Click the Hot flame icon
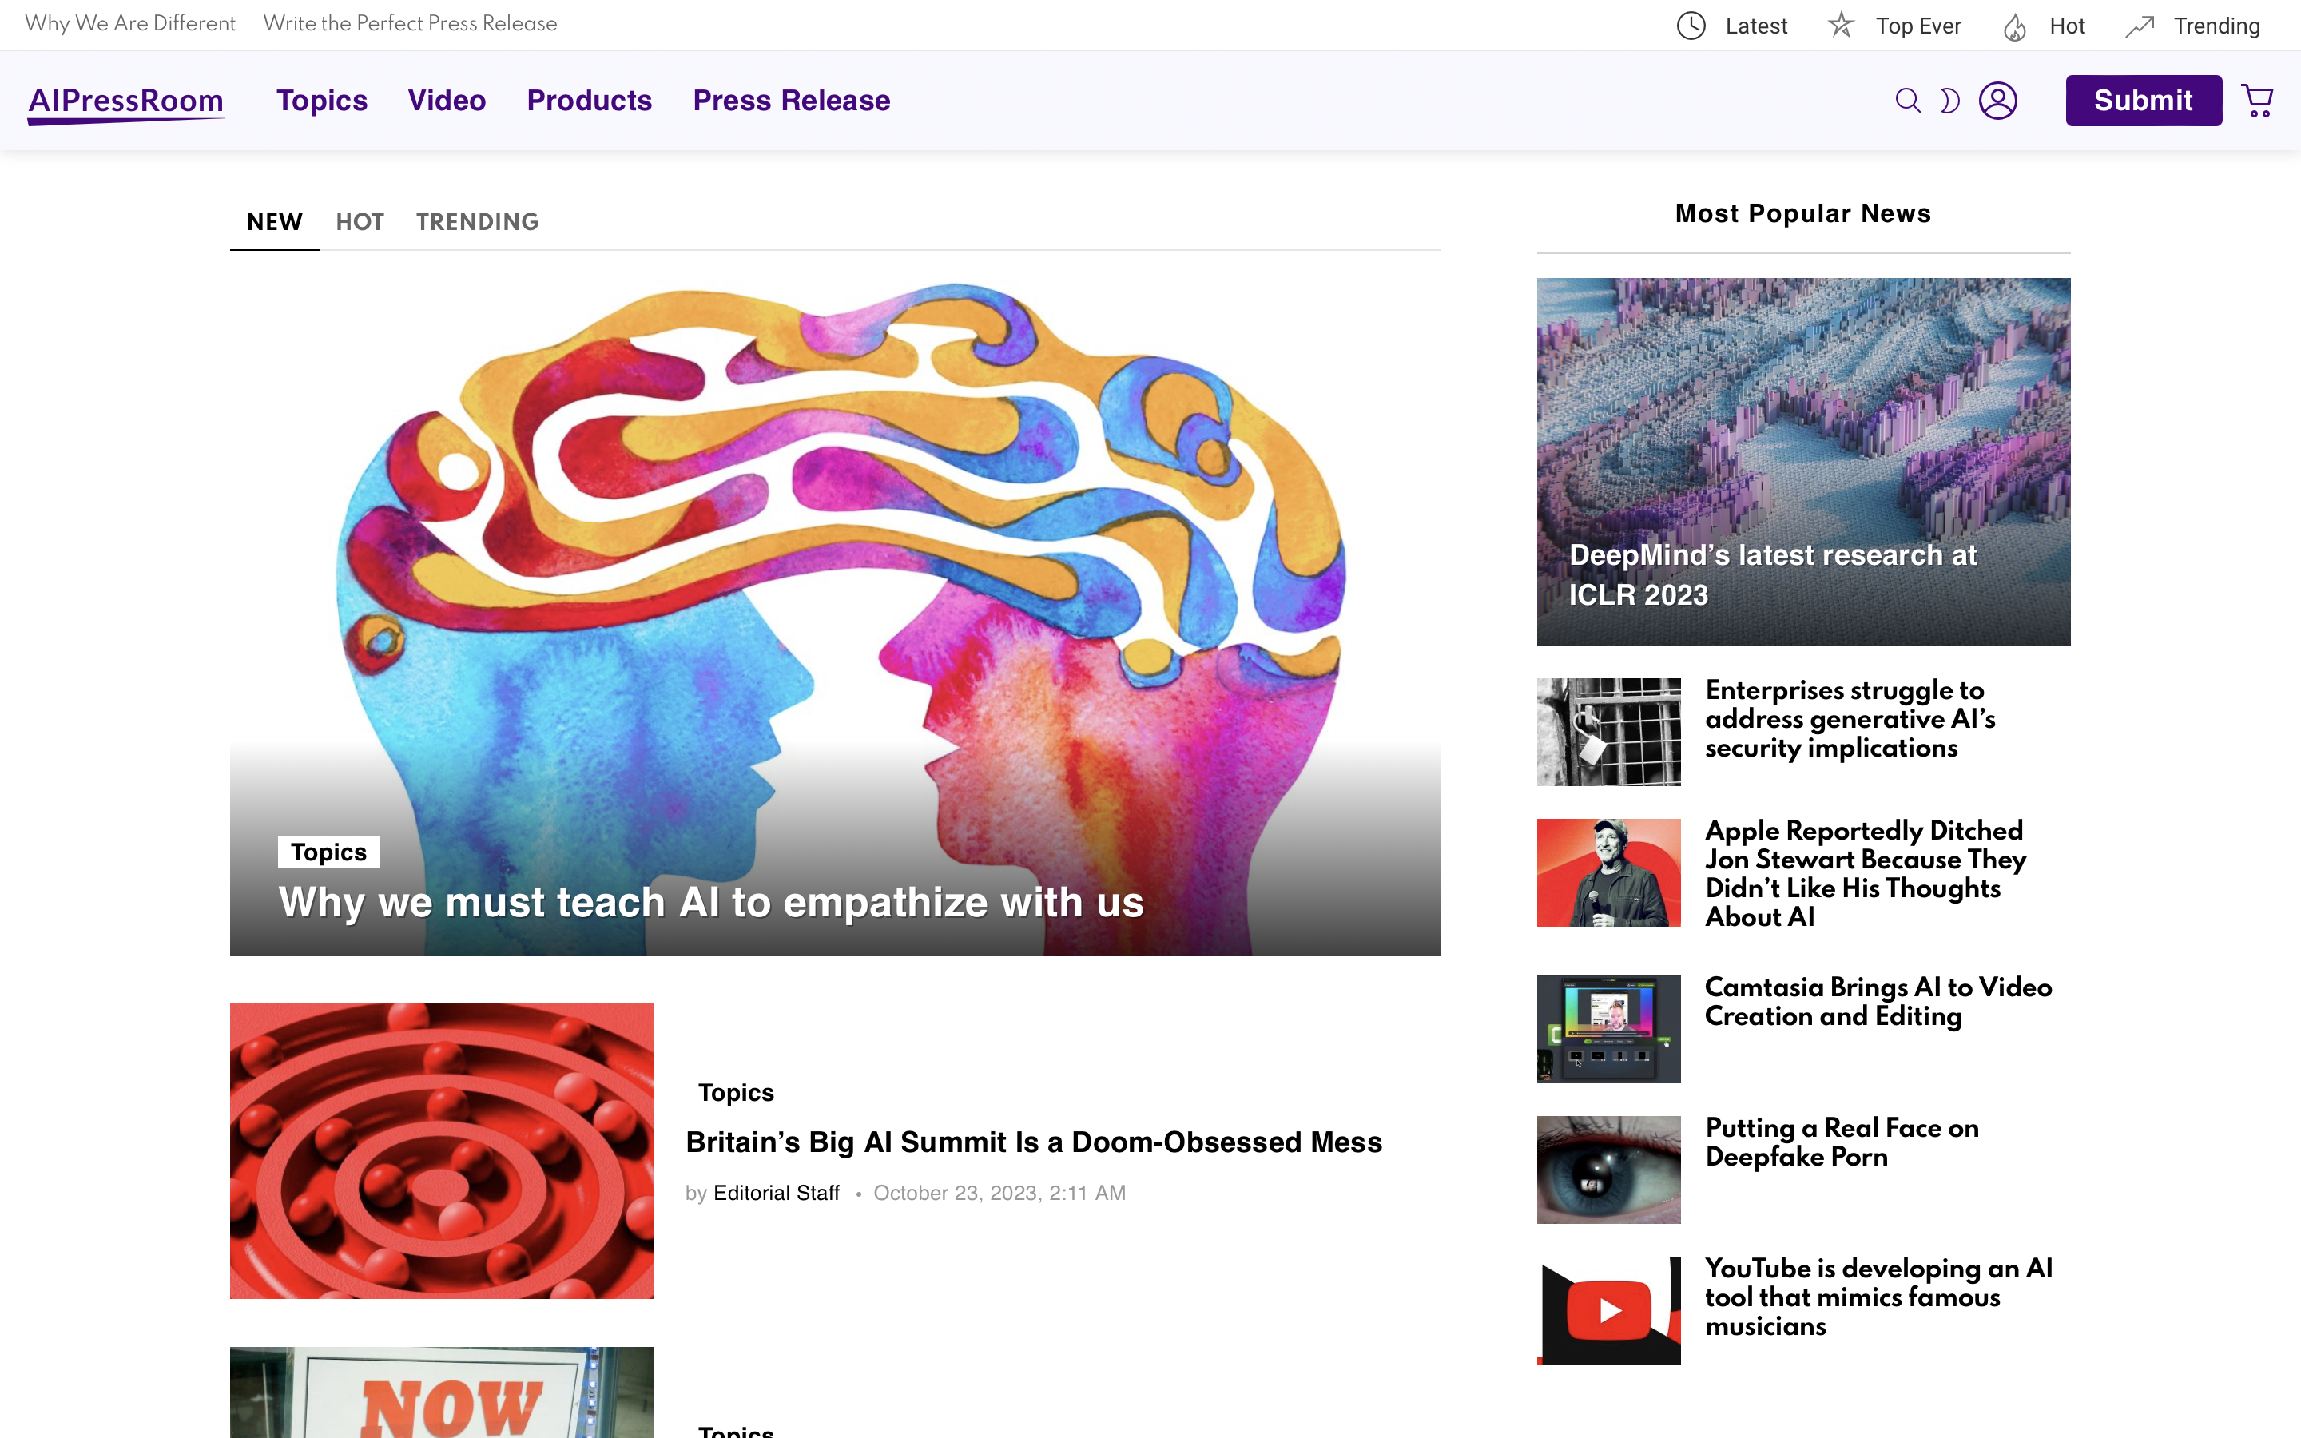The height and width of the screenshot is (1438, 2301). coord(2014,26)
